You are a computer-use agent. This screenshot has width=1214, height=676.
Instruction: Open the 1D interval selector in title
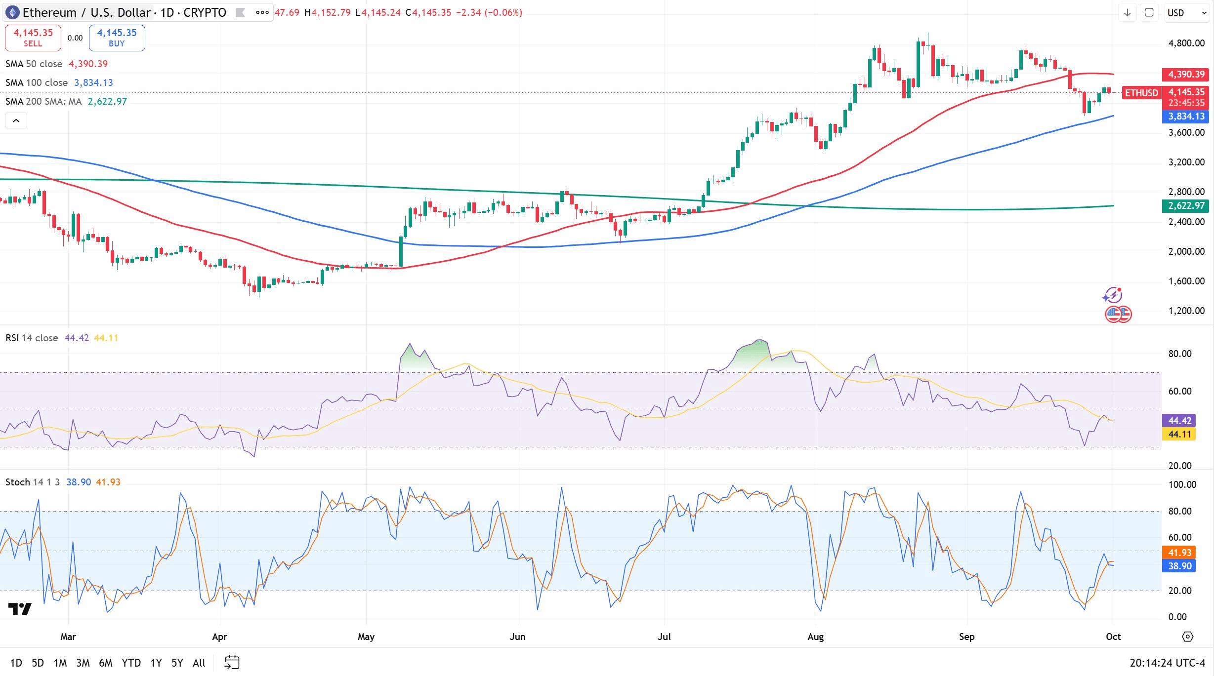tap(167, 13)
